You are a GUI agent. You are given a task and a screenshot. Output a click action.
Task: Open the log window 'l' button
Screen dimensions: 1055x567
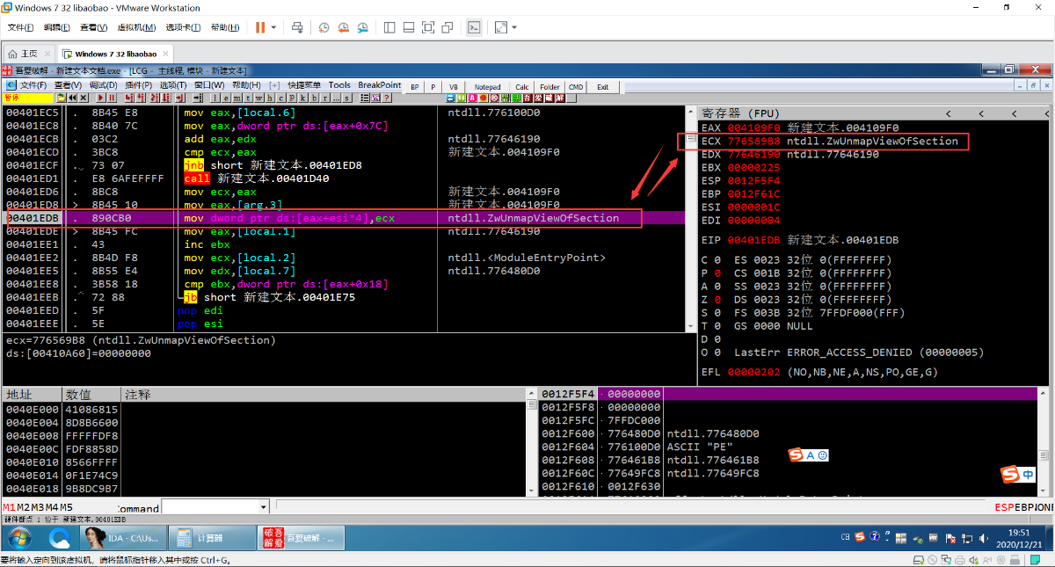tap(215, 98)
